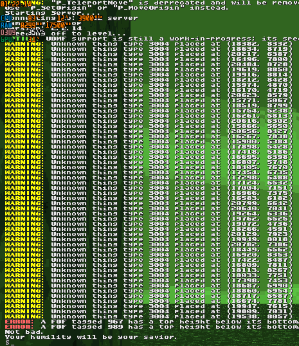Click the CPU 83 temperature reading

coord(33,18)
